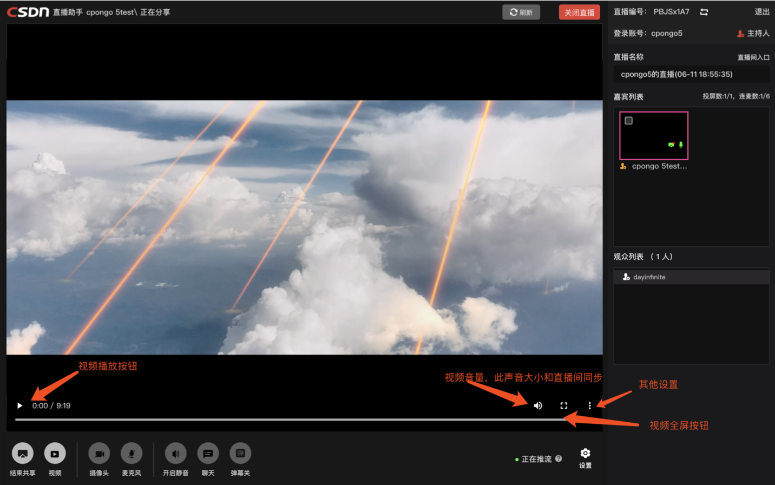
Task: Refresh the stream with the 刷新 button
Action: tap(521, 12)
